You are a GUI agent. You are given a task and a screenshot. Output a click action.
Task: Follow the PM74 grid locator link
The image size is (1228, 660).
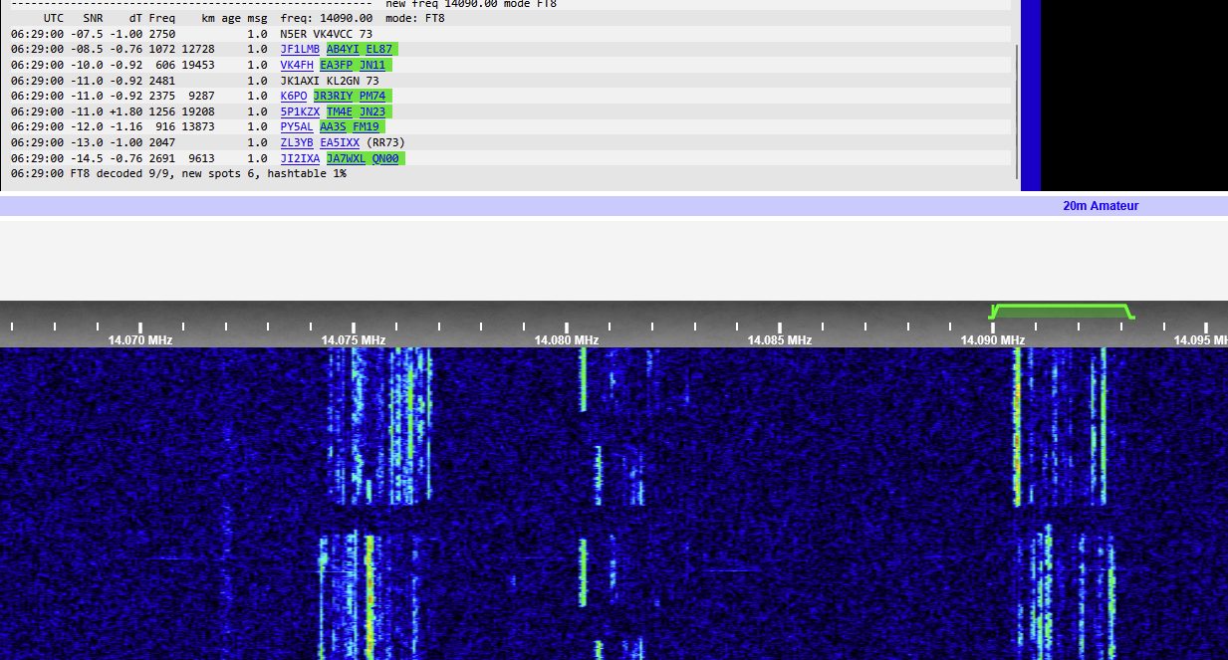pyautogui.click(x=372, y=97)
